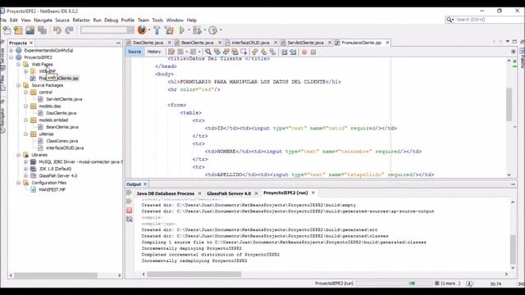Image resolution: width=525 pixels, height=295 pixels.
Task: Click the red Stop icon in Output
Action: 130,211
